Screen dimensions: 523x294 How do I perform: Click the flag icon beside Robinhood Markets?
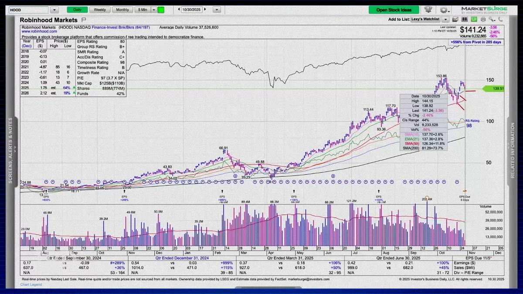pyautogui.click(x=84, y=20)
